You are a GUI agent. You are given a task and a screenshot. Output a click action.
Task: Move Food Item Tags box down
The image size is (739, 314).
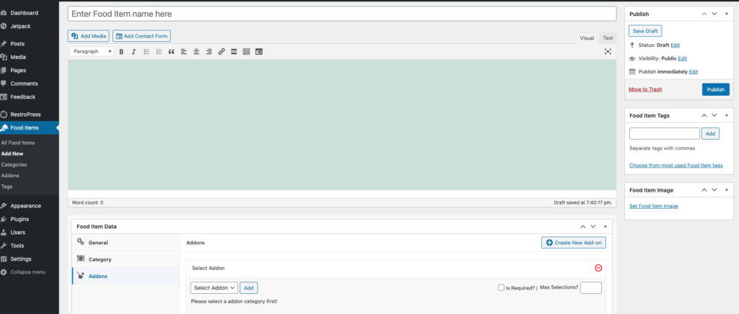[x=714, y=115]
